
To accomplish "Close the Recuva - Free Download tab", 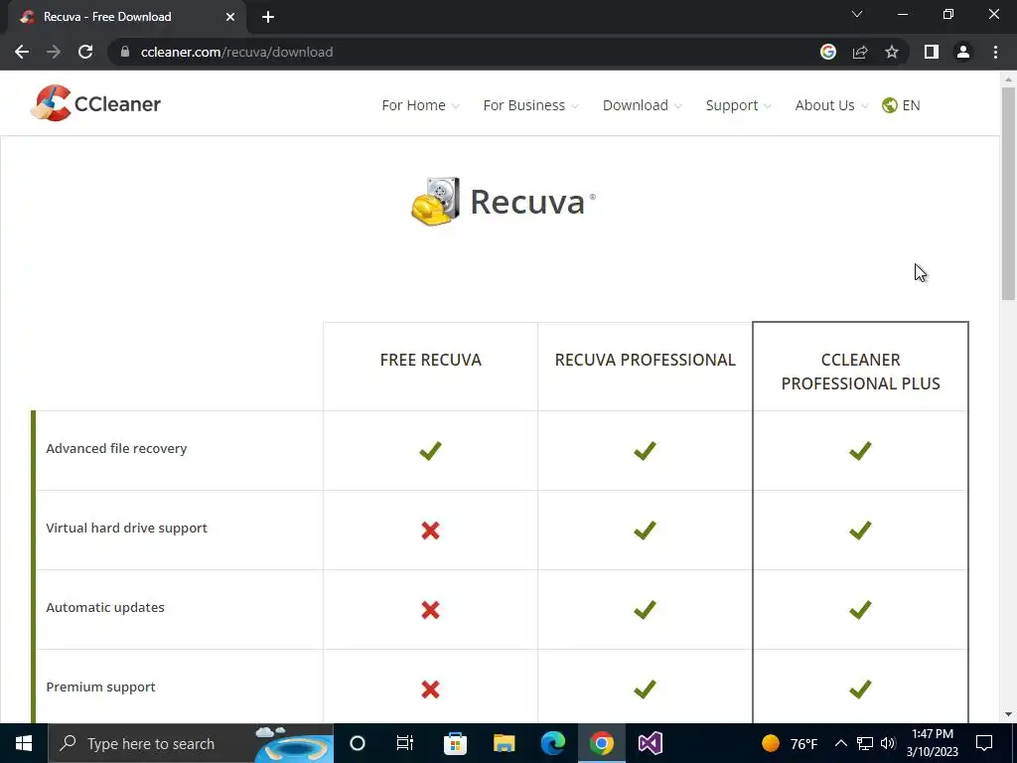I will tap(230, 17).
